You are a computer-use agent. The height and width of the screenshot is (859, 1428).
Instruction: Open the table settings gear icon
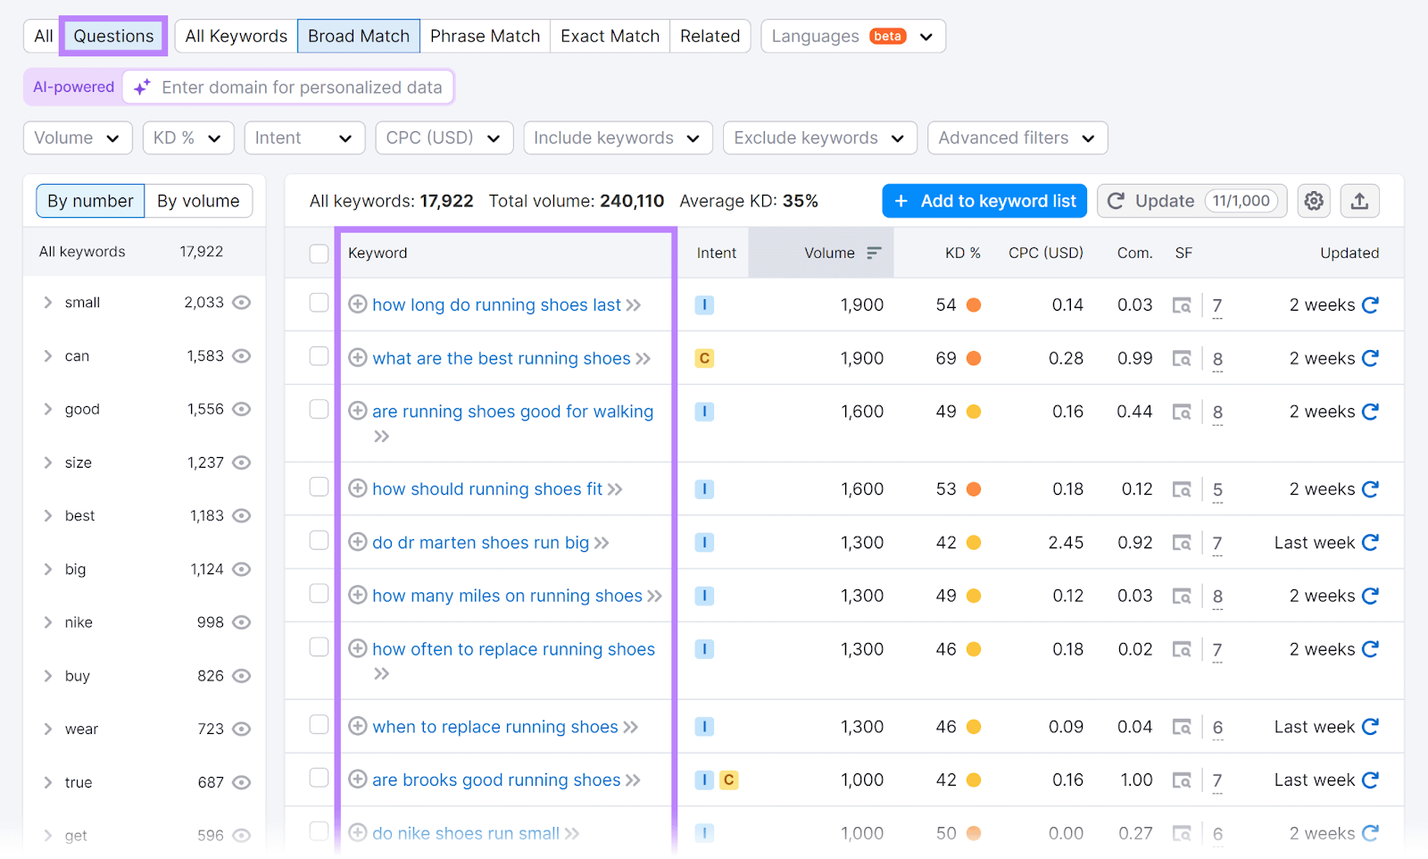click(x=1313, y=201)
